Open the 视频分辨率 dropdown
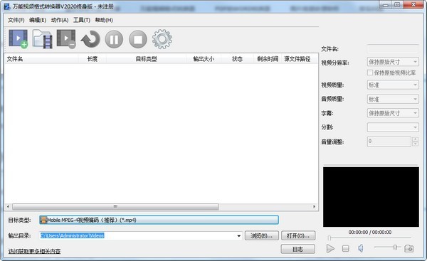The width and height of the screenshot is (427, 261). pyautogui.click(x=393, y=62)
